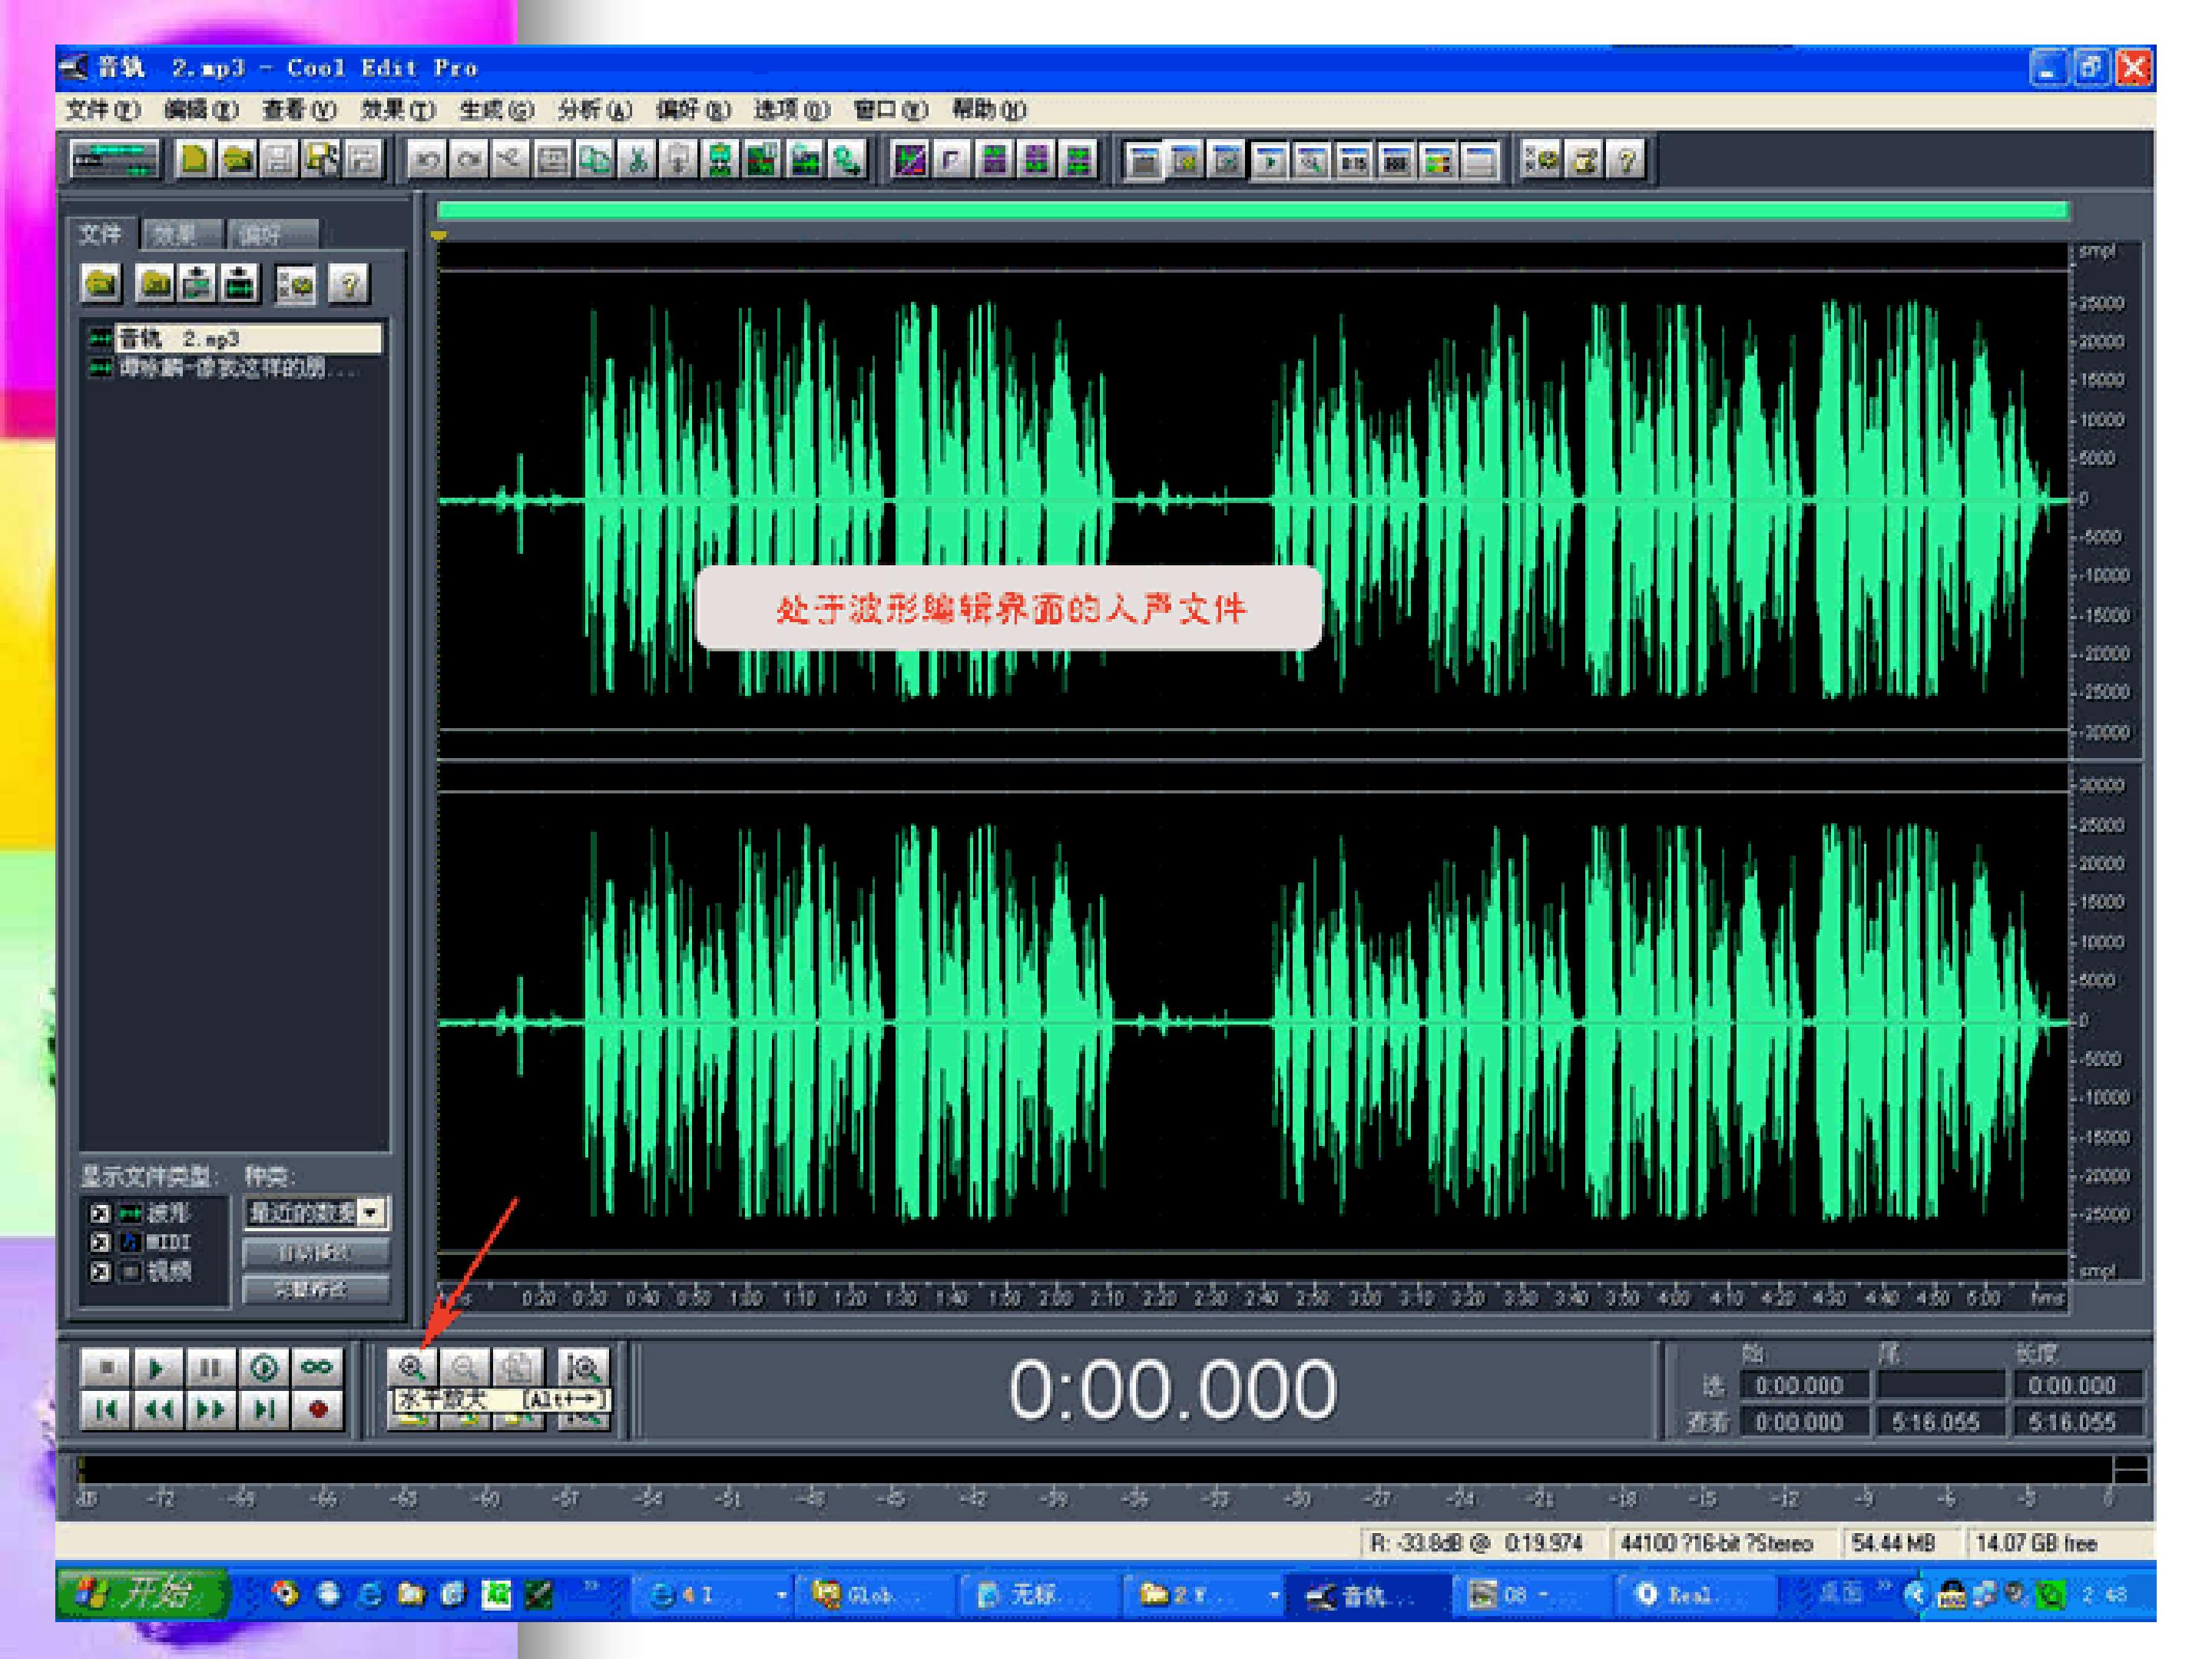Open the 文件 File menu

102,110
